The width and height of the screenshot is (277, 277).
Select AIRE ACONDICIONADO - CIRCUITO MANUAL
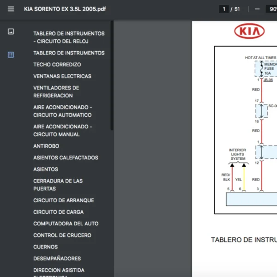[62, 130]
